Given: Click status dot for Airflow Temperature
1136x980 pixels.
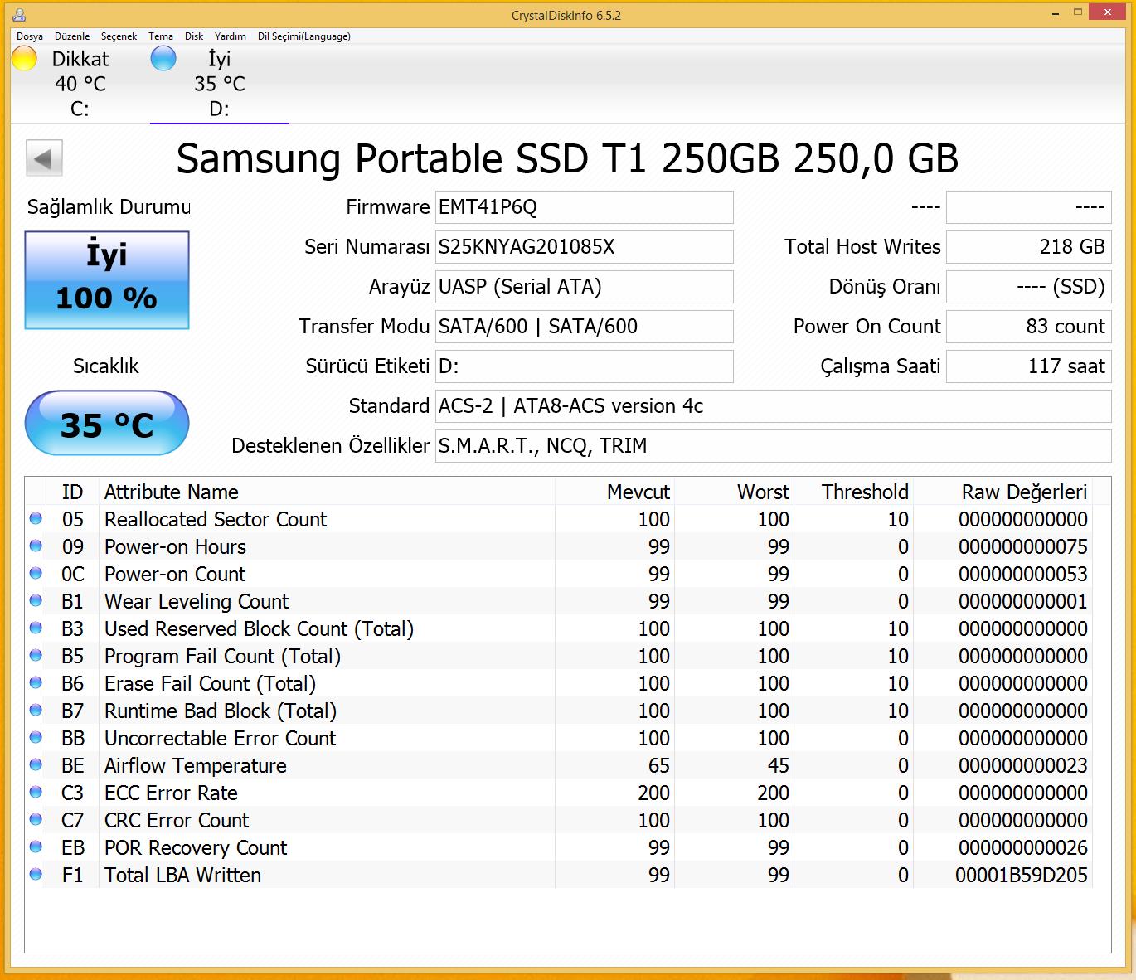Looking at the screenshot, I should tap(36, 765).
